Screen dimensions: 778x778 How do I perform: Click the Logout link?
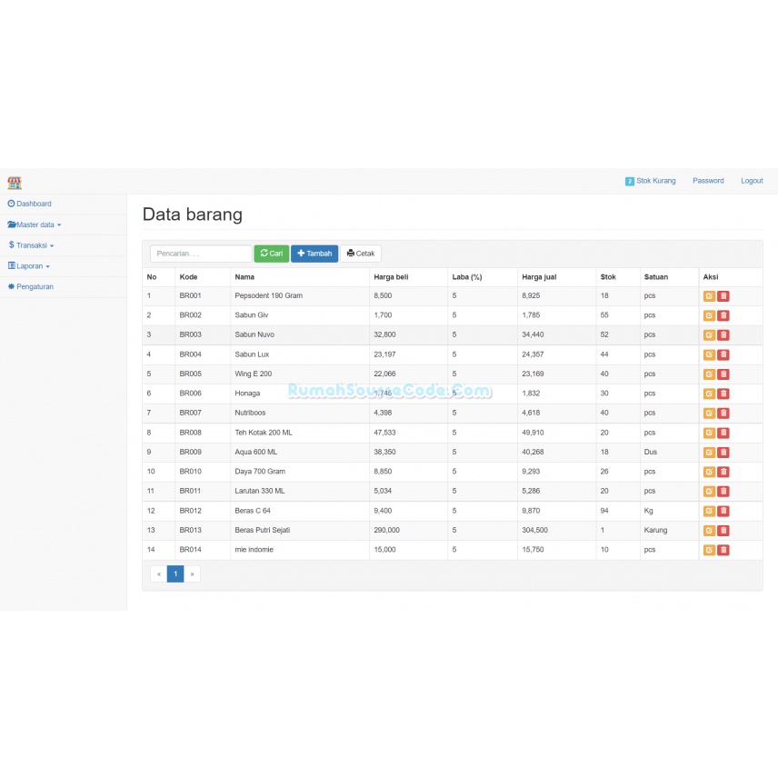click(752, 181)
